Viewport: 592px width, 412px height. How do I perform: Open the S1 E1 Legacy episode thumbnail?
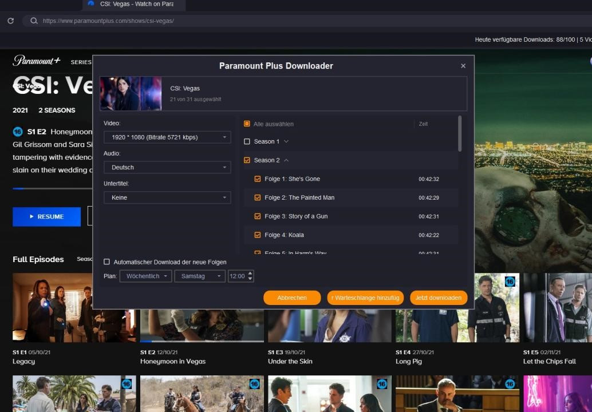pos(74,307)
